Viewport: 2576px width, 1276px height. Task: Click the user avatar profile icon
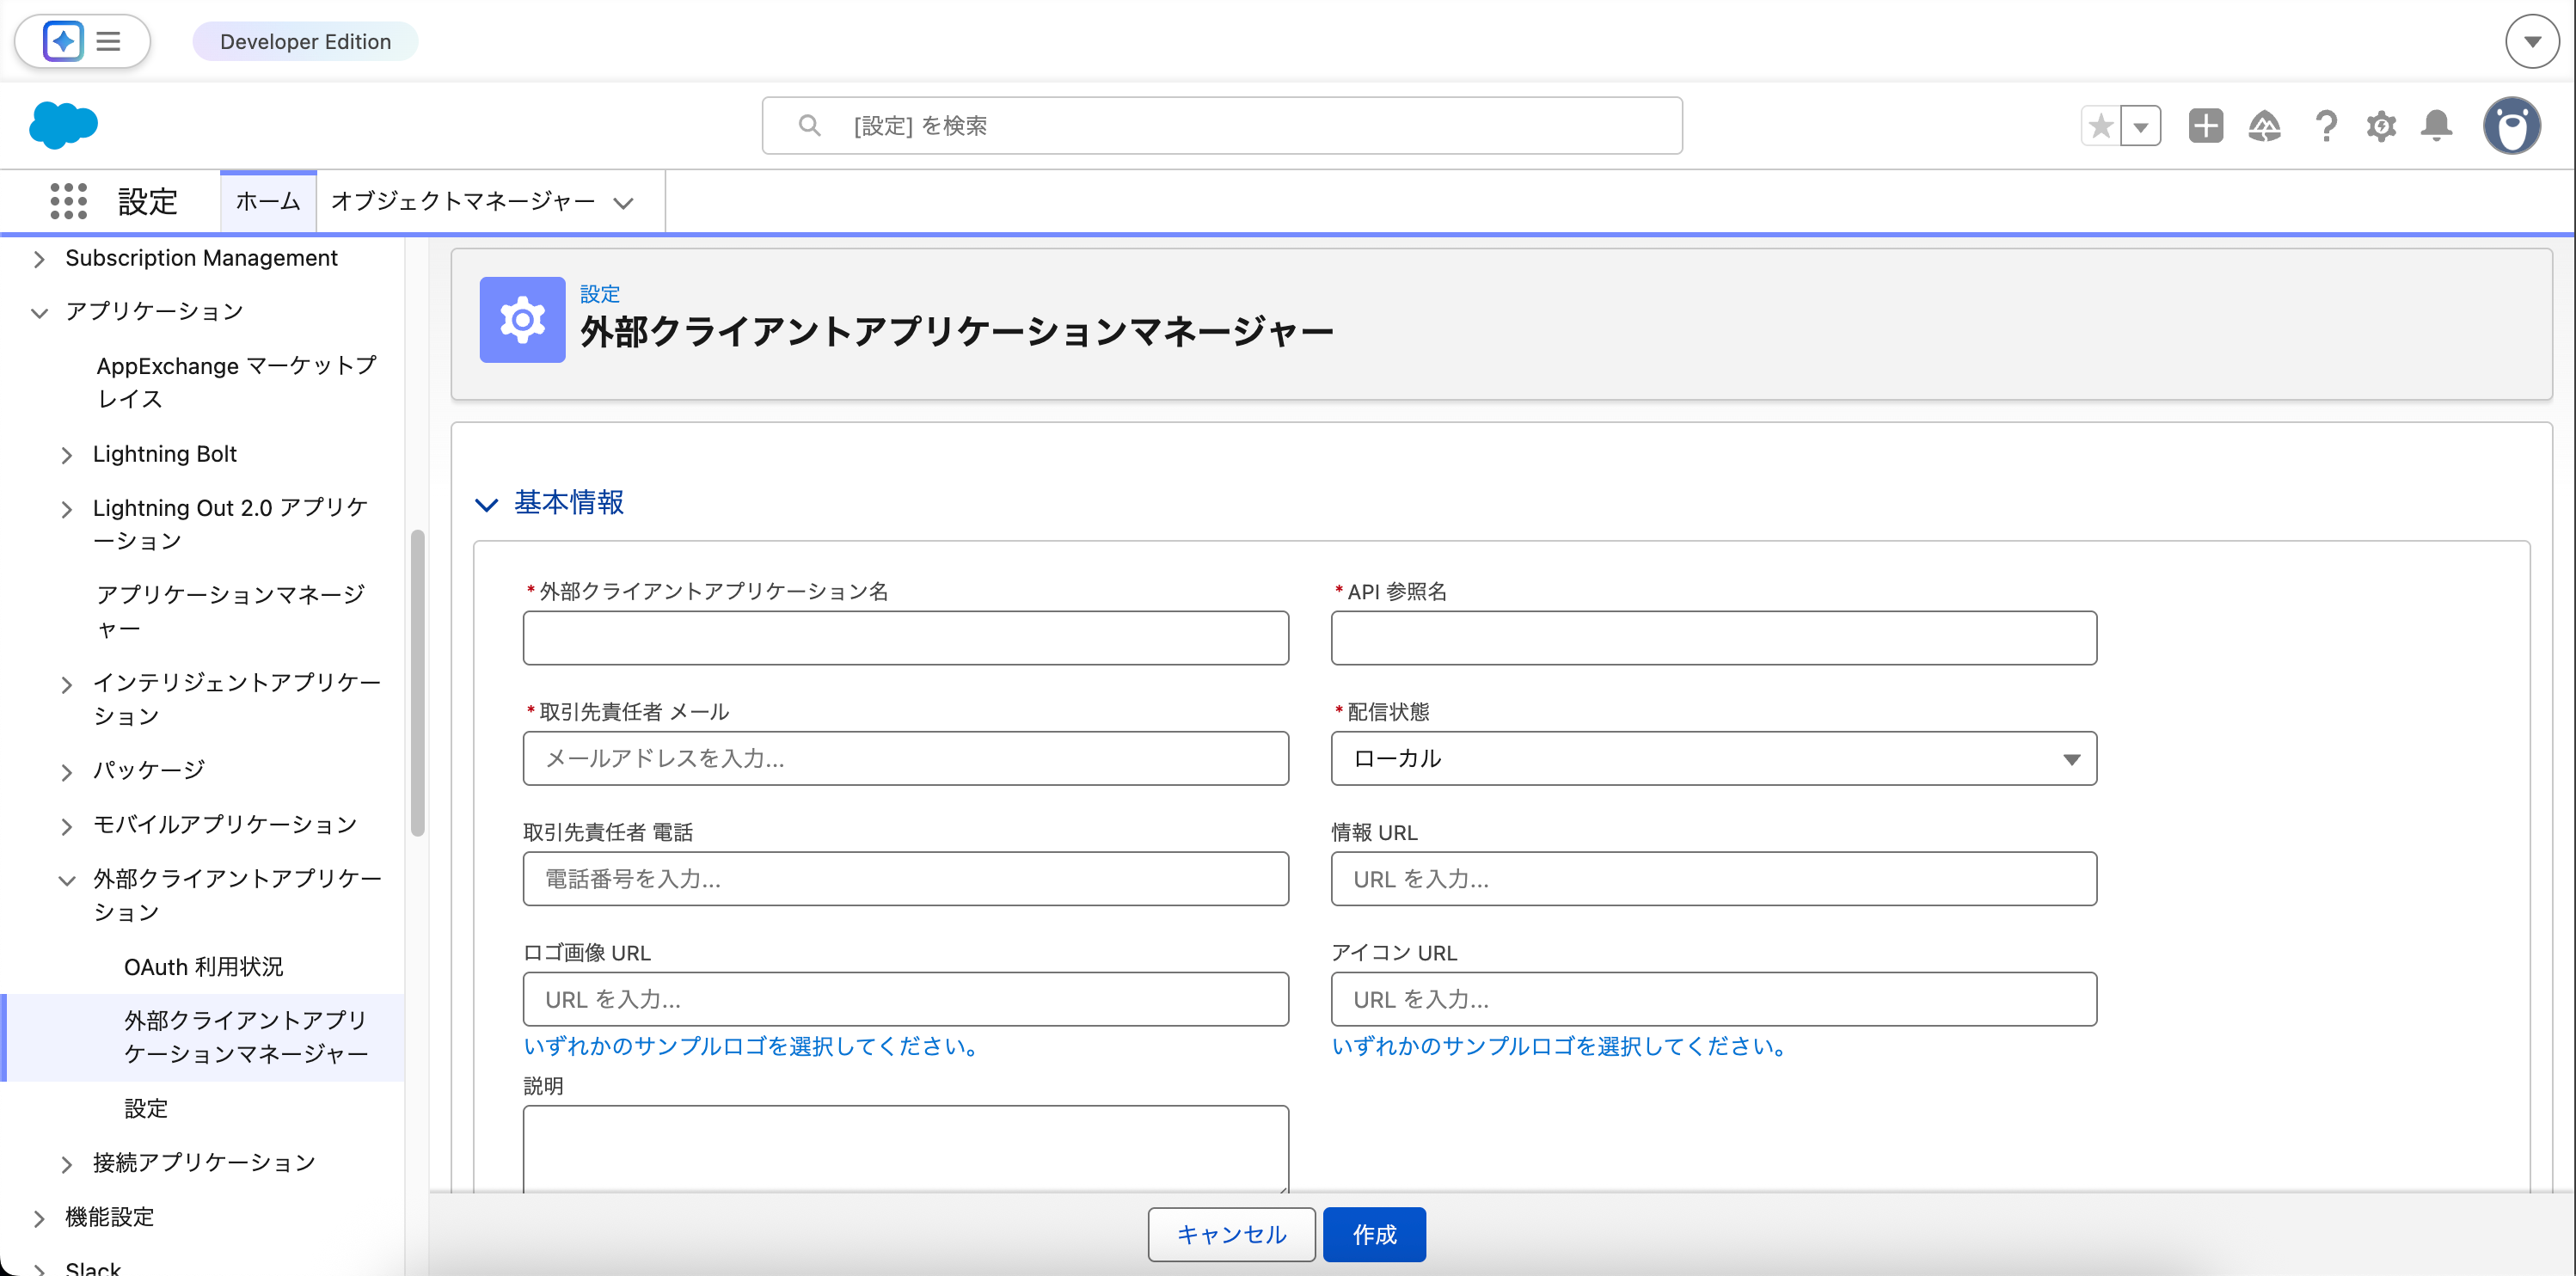pyautogui.click(x=2511, y=126)
